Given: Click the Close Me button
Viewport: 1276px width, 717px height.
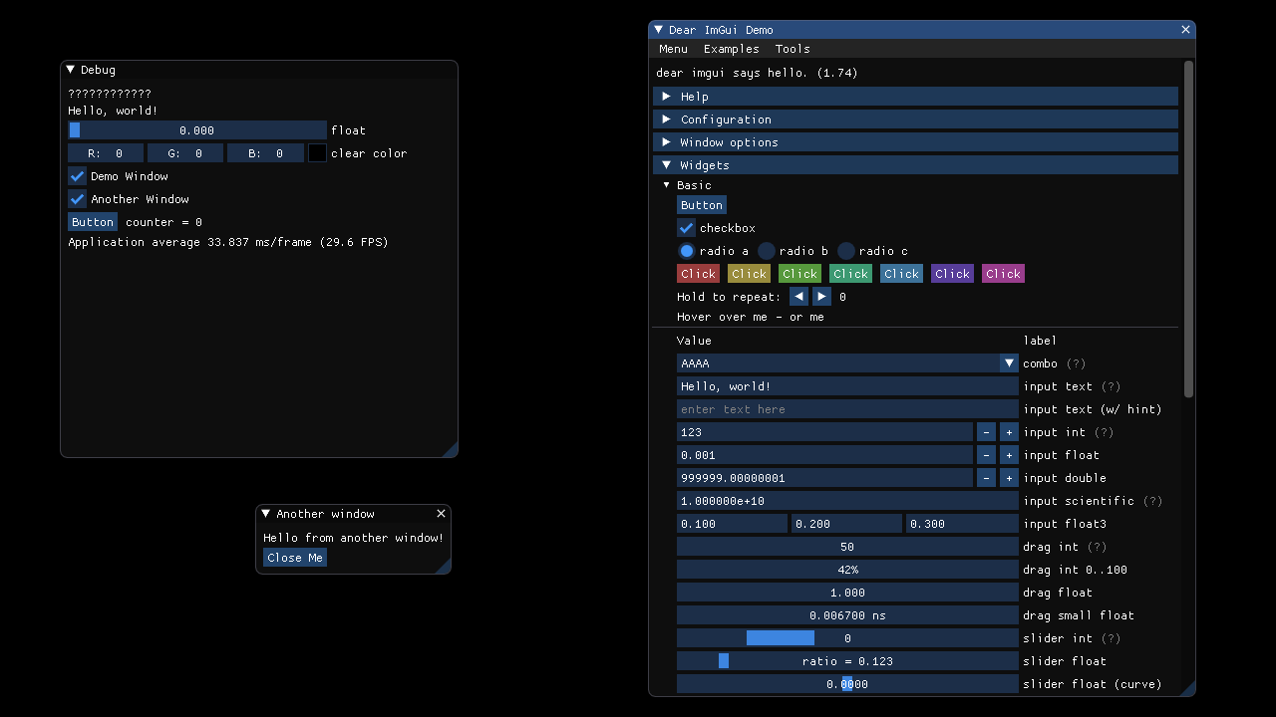Looking at the screenshot, I should pos(295,558).
